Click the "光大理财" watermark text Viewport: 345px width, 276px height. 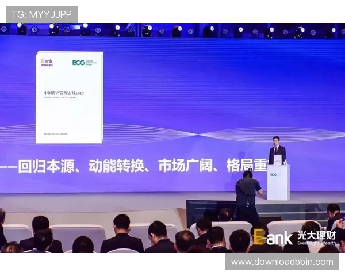316,235
